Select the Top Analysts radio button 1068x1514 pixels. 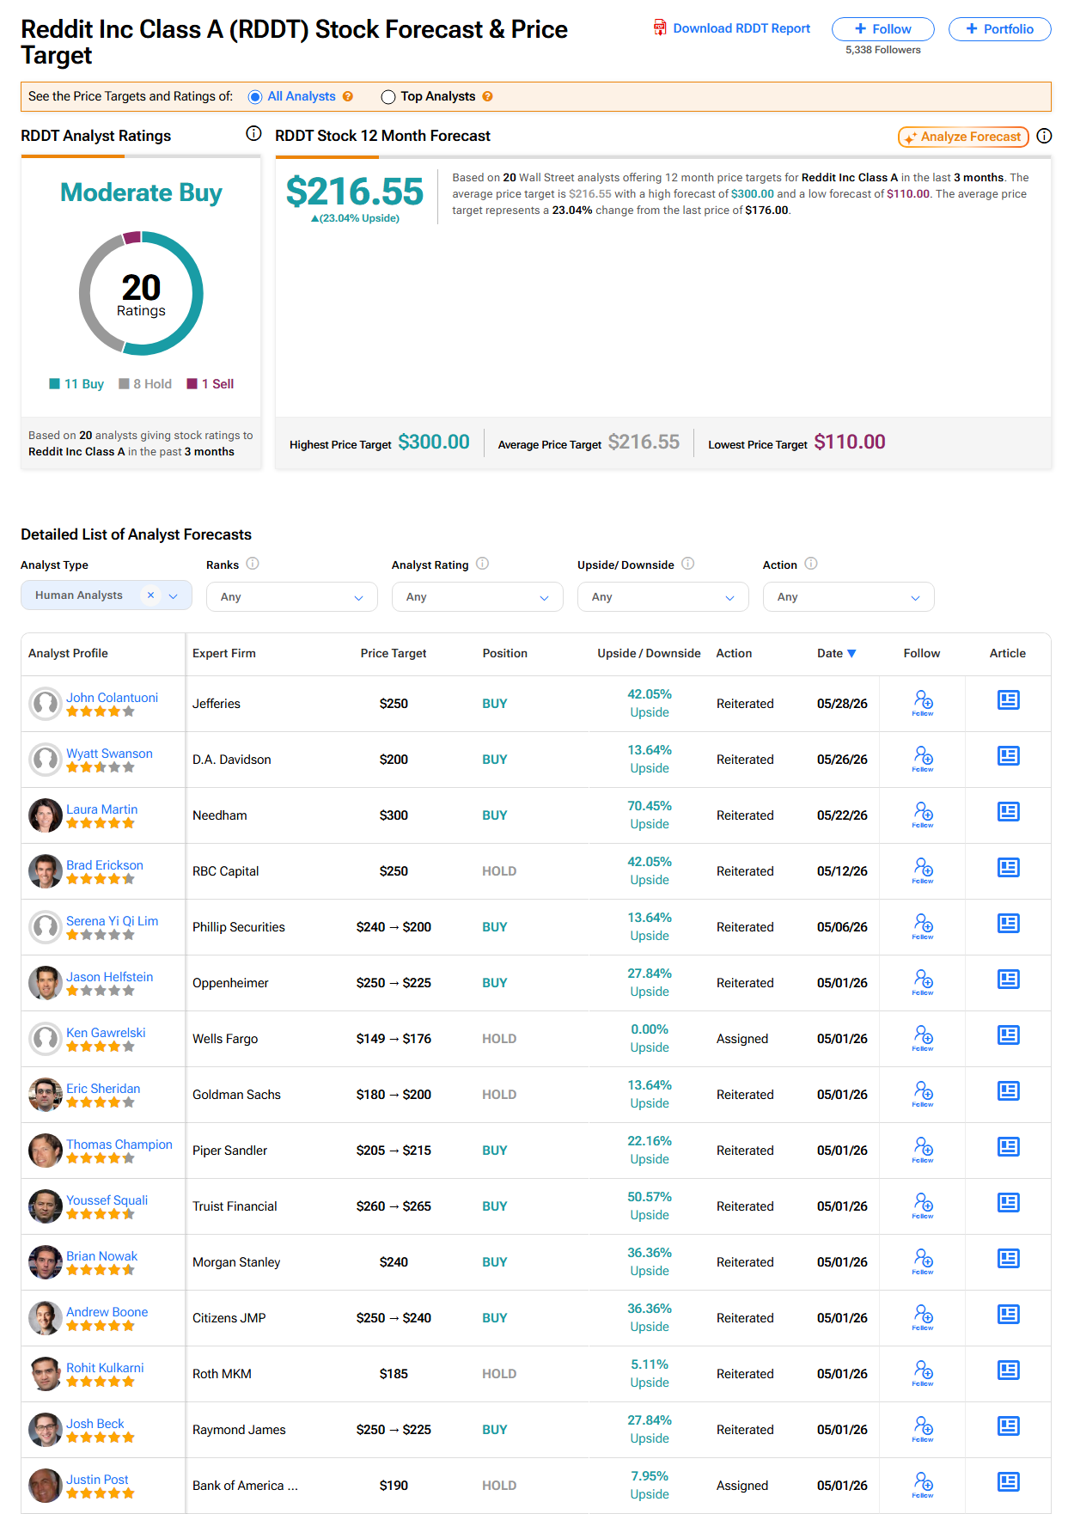(x=388, y=97)
